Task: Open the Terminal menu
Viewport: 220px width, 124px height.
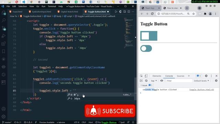Action: click(52, 7)
